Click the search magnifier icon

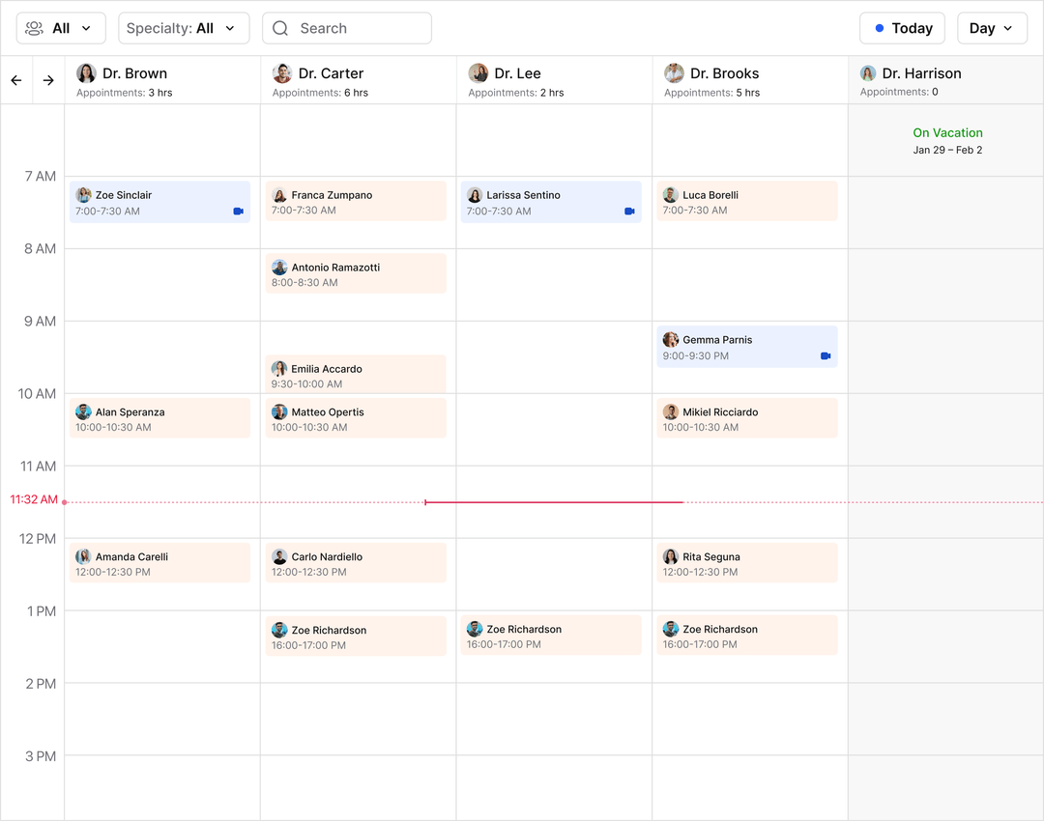coord(280,28)
